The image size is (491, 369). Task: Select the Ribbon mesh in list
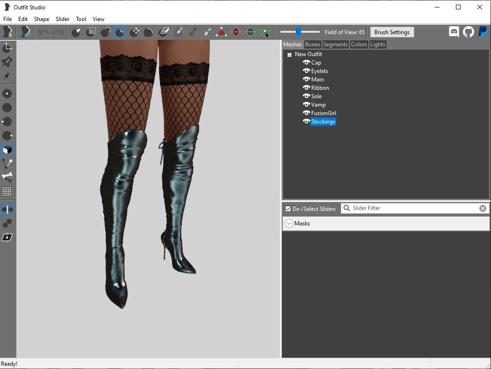[320, 88]
